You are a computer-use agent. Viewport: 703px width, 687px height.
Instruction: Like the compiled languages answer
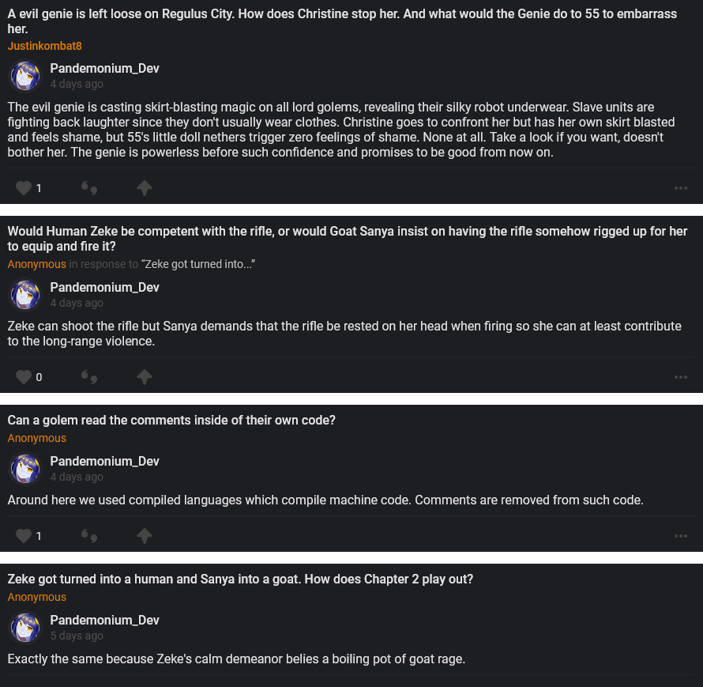(24, 536)
